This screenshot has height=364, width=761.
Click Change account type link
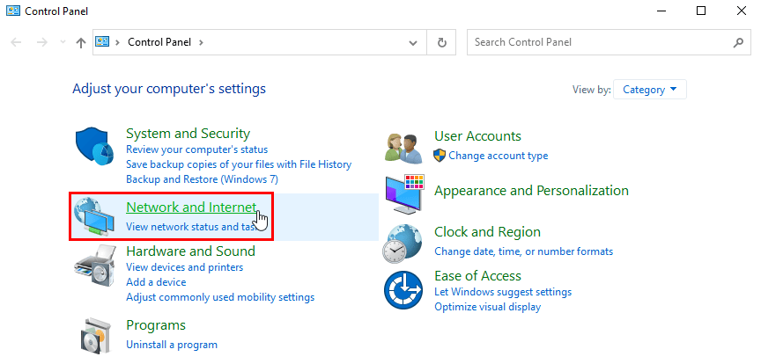(x=498, y=156)
